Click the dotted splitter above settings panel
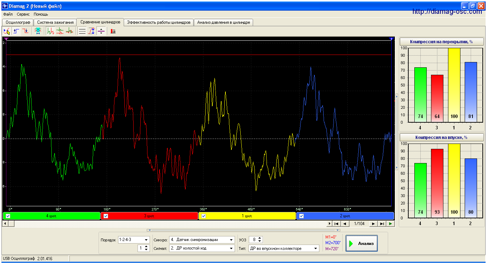Viewport: 487px width, 263px height. tap(243, 230)
